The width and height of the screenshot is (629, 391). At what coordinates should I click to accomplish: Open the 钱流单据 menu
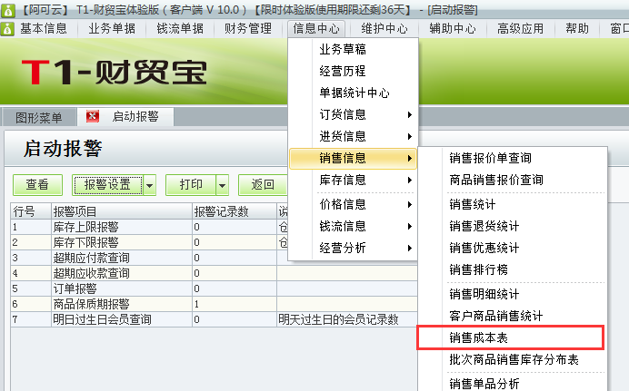(180, 29)
